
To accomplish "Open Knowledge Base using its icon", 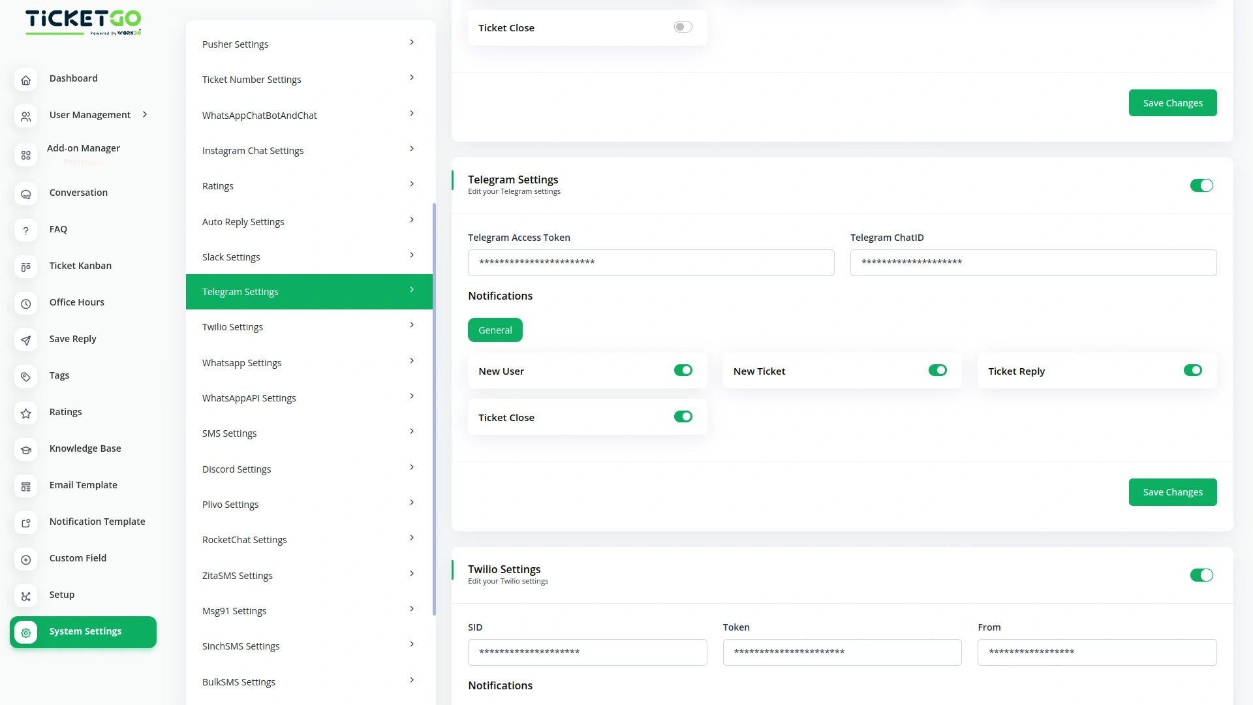I will 25,450.
